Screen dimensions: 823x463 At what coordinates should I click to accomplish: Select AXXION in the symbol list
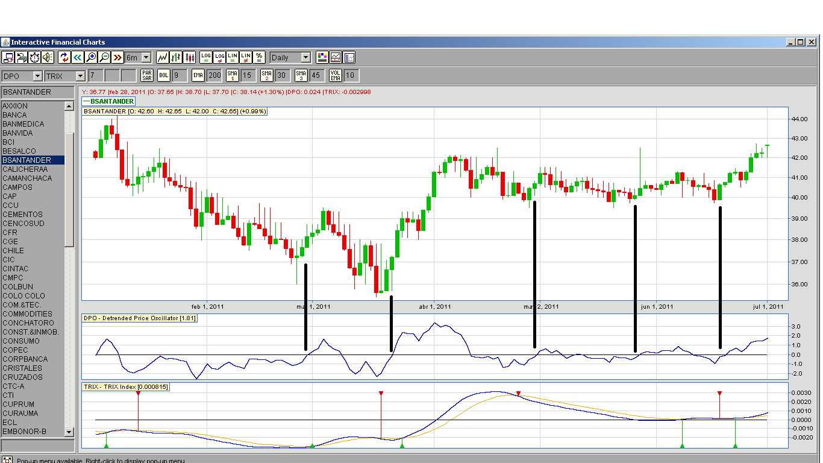(33, 106)
